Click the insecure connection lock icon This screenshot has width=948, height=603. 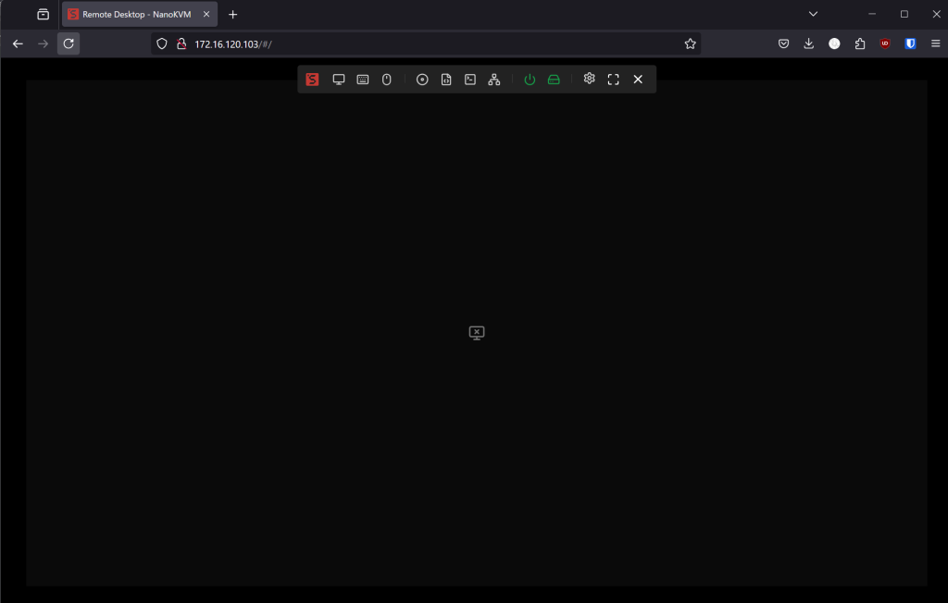point(181,43)
